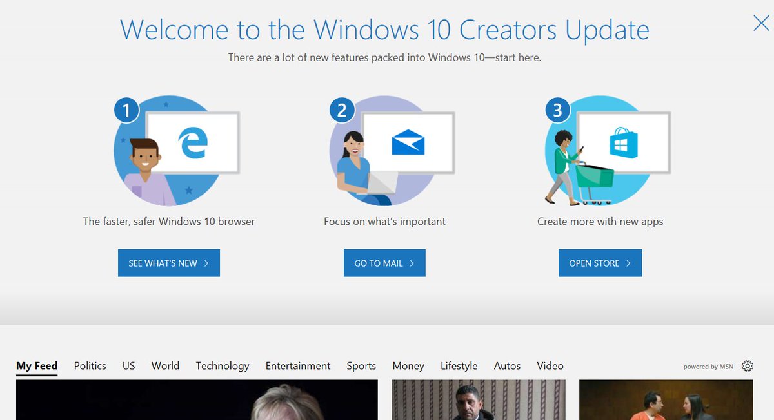This screenshot has width=774, height=420.
Task: Click the Welcome to Windows 10 Creators Update heading
Action: (x=384, y=30)
